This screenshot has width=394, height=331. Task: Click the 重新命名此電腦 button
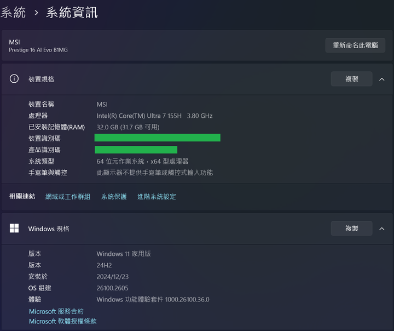pos(355,45)
